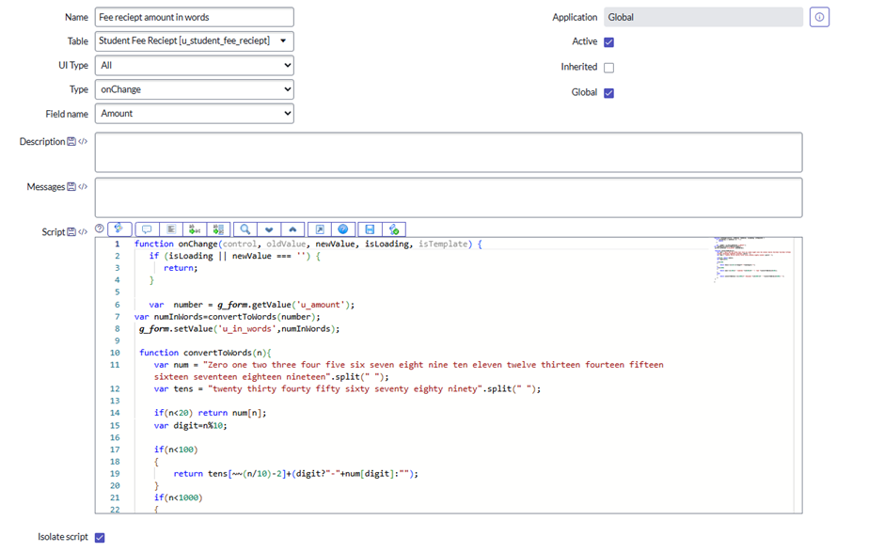884x552 pixels.
Task: Uncheck the Active checkbox
Action: tap(608, 42)
